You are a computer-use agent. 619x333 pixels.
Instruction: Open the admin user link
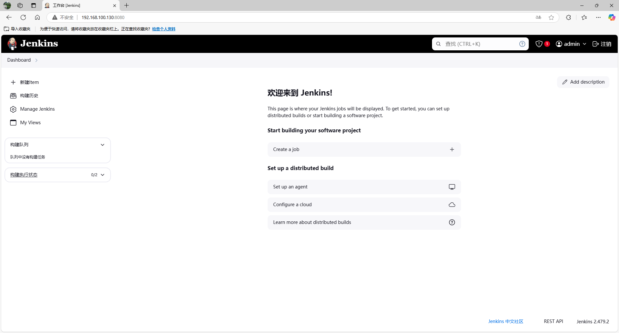pos(572,44)
